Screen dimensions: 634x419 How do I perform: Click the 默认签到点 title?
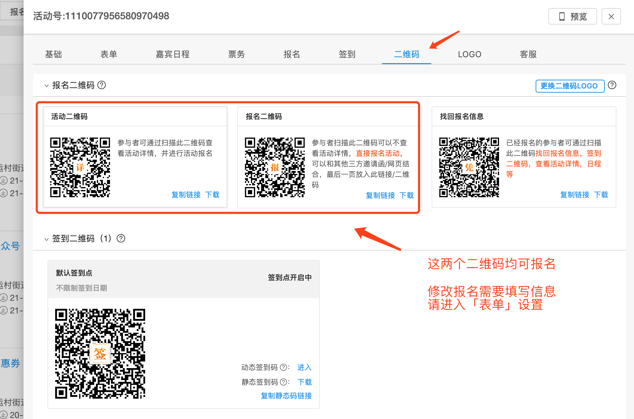[x=74, y=273]
